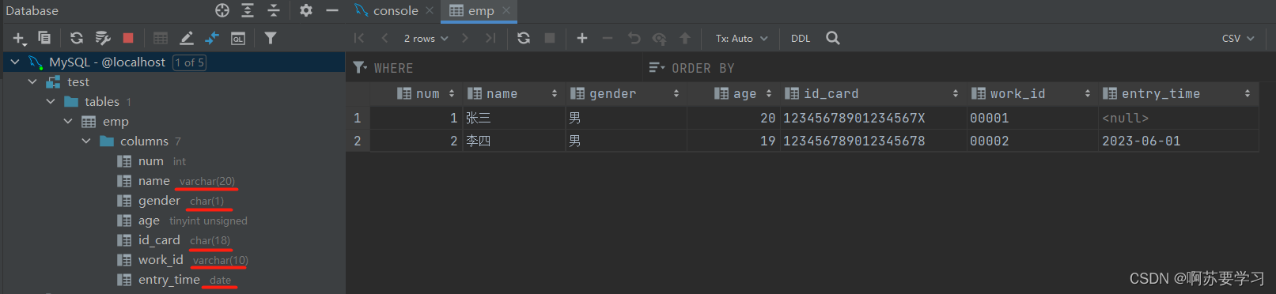Click the 1 of 5 schemas badge
The width and height of the screenshot is (1276, 294).
pyautogui.click(x=190, y=62)
